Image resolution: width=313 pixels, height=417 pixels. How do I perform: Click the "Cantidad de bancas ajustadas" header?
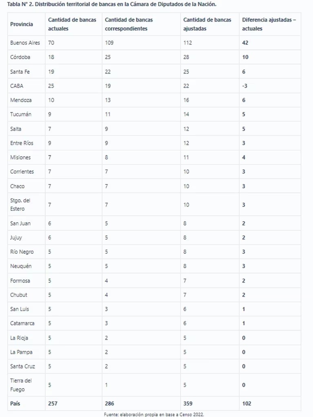[x=207, y=24]
